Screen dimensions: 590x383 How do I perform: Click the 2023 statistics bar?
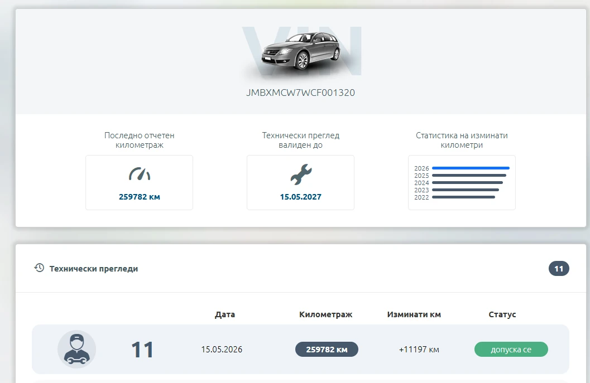click(466, 190)
